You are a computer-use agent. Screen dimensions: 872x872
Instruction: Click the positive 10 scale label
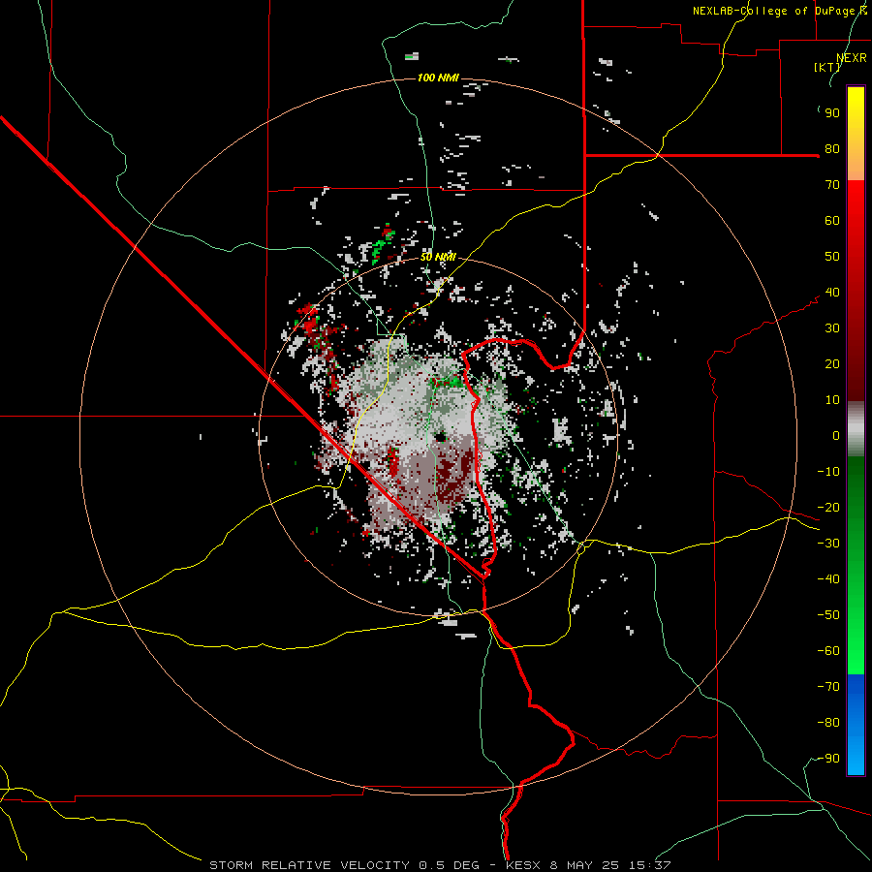(x=832, y=400)
